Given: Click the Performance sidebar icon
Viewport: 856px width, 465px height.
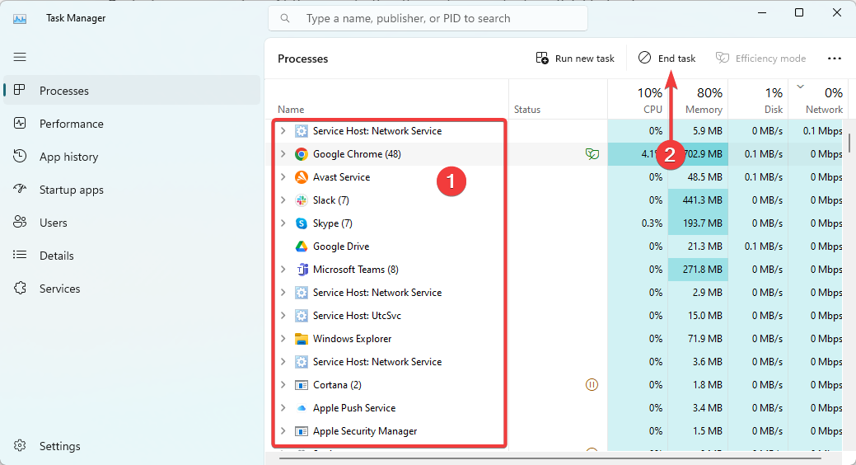Looking at the screenshot, I should coord(20,124).
